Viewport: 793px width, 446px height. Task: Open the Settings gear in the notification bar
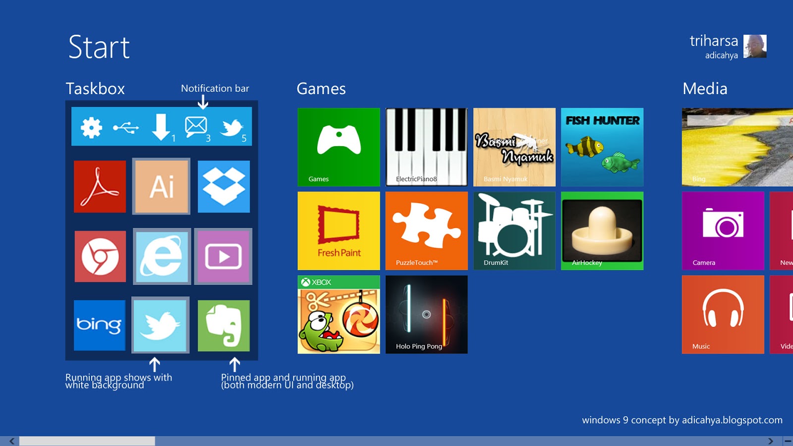coord(91,127)
